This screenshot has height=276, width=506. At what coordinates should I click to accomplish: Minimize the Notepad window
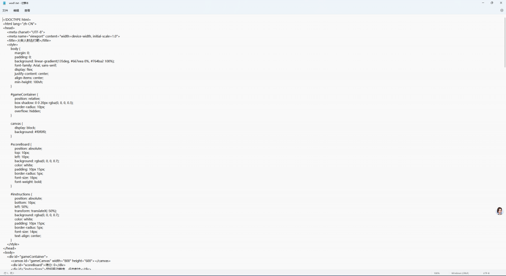tap(483, 2)
